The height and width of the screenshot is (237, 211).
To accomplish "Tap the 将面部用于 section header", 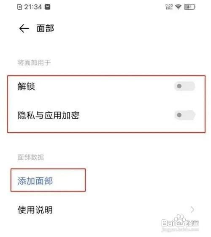I will point(34,63).
